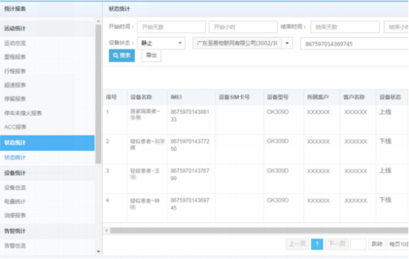
Task: Focus the 结束天数 input field
Action: tap(344, 27)
